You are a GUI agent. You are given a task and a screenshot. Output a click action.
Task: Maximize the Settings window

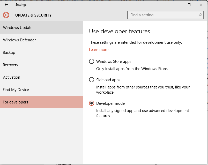click(189, 5)
